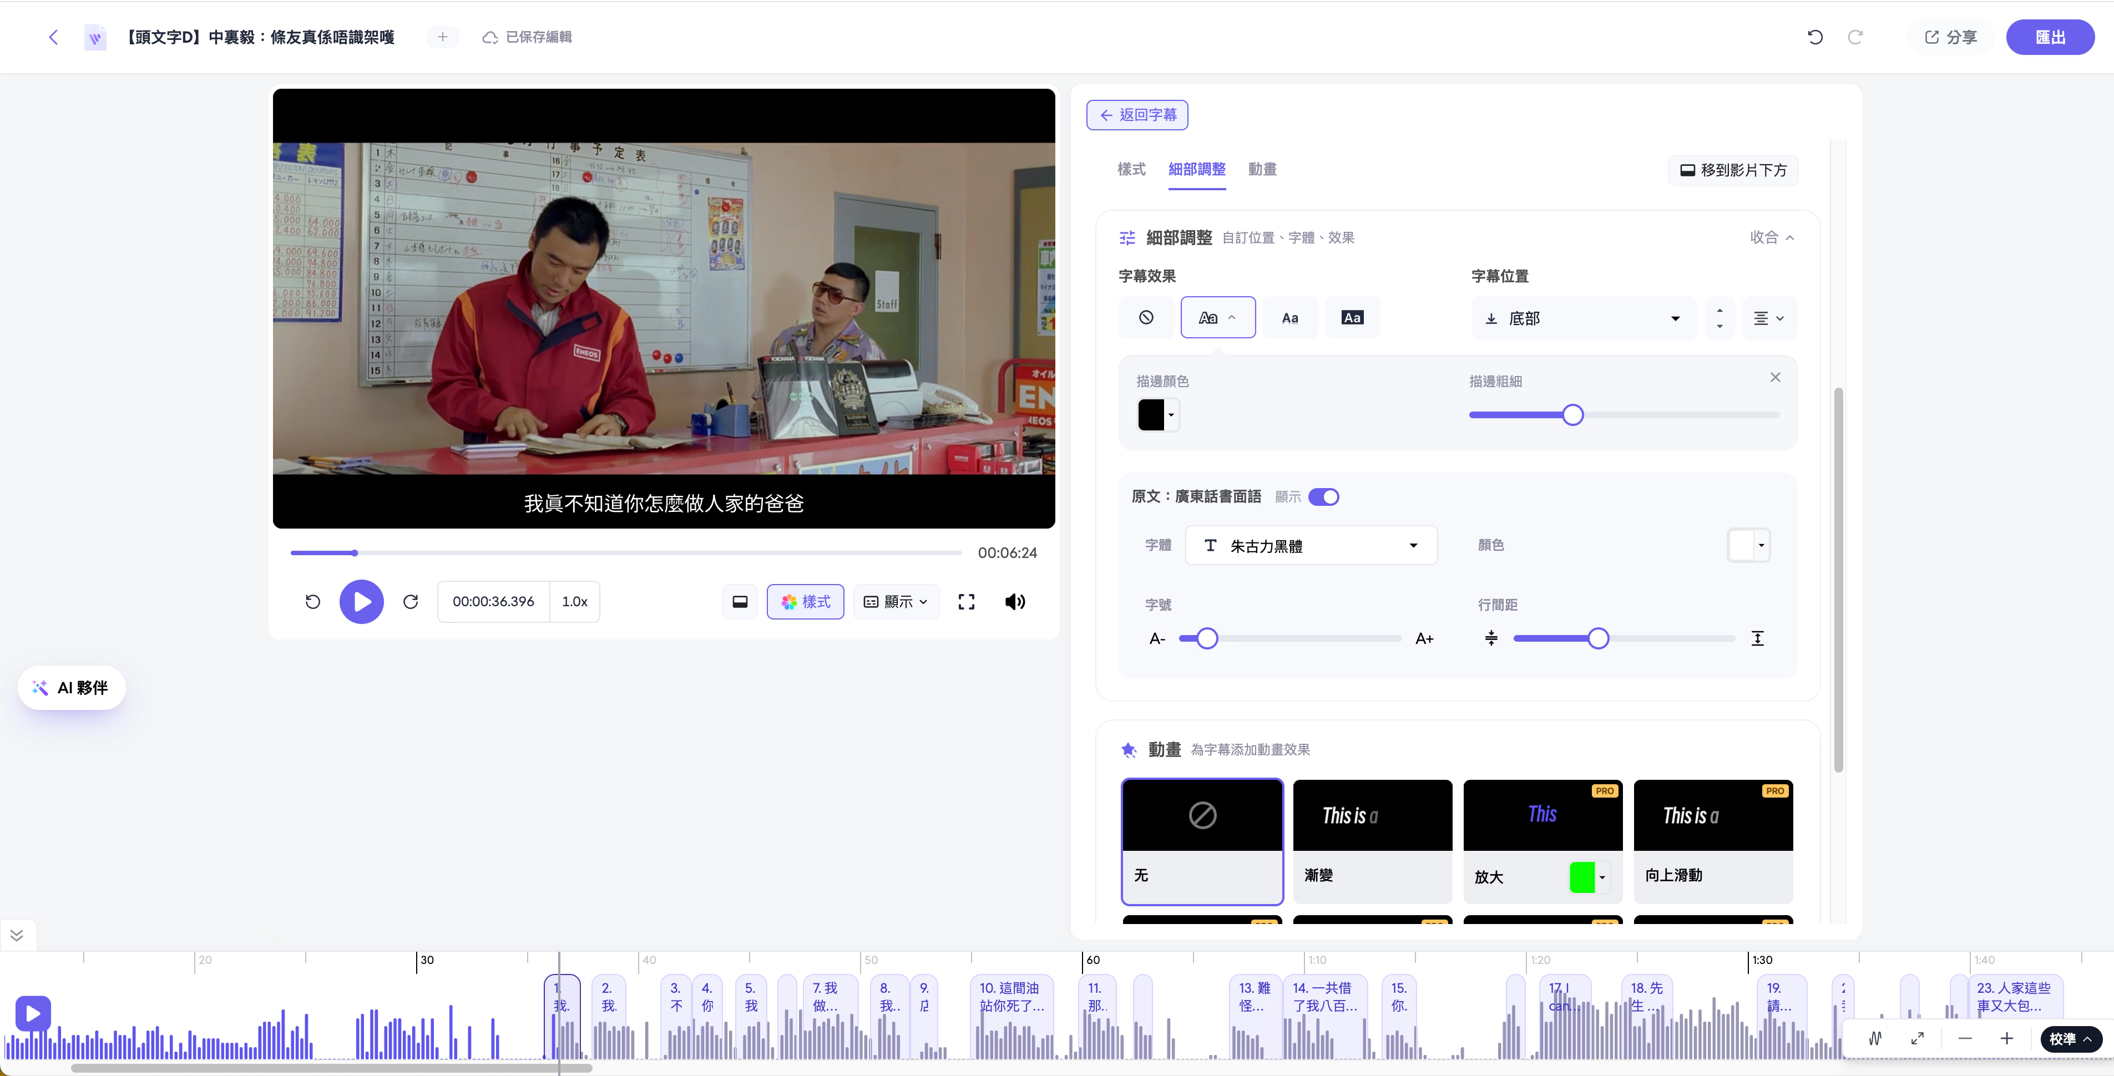Collapse the 細部調整 section with 收合
This screenshot has width=2114, height=1076.
pos(1772,237)
